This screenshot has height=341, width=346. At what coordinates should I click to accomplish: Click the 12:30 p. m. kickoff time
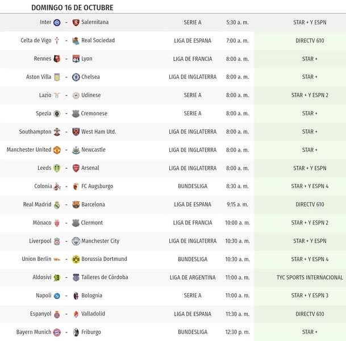[x=237, y=332]
